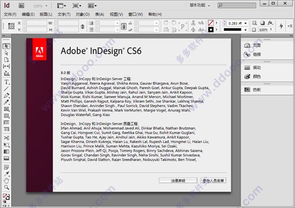Open the Arrange Documents dropdown
The image size is (295, 208).
92,5
